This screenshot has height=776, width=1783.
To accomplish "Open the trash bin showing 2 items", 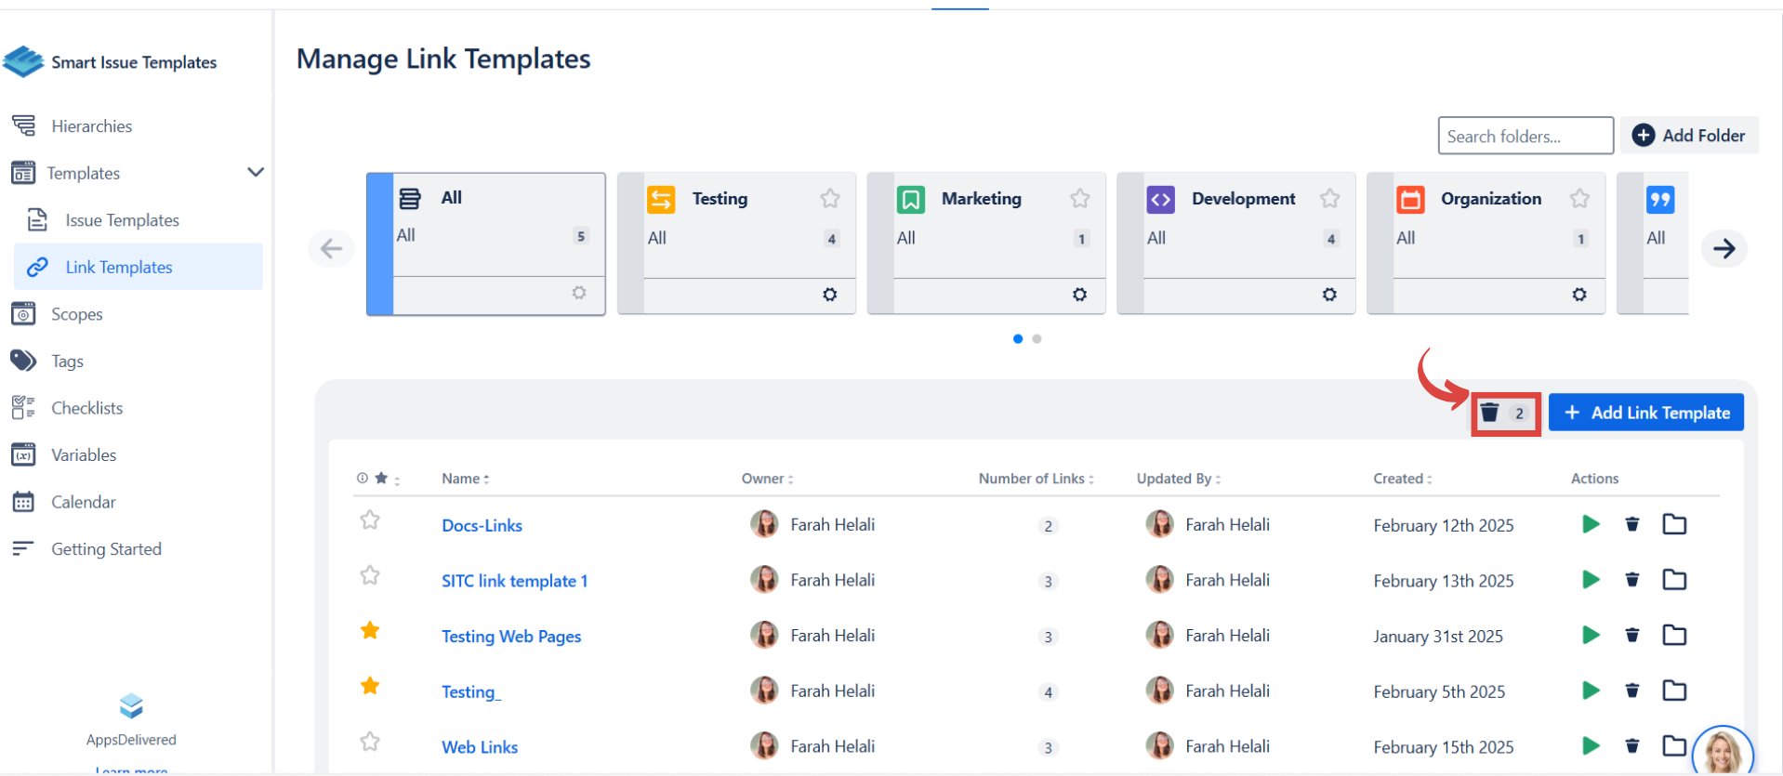I will click(x=1505, y=414).
